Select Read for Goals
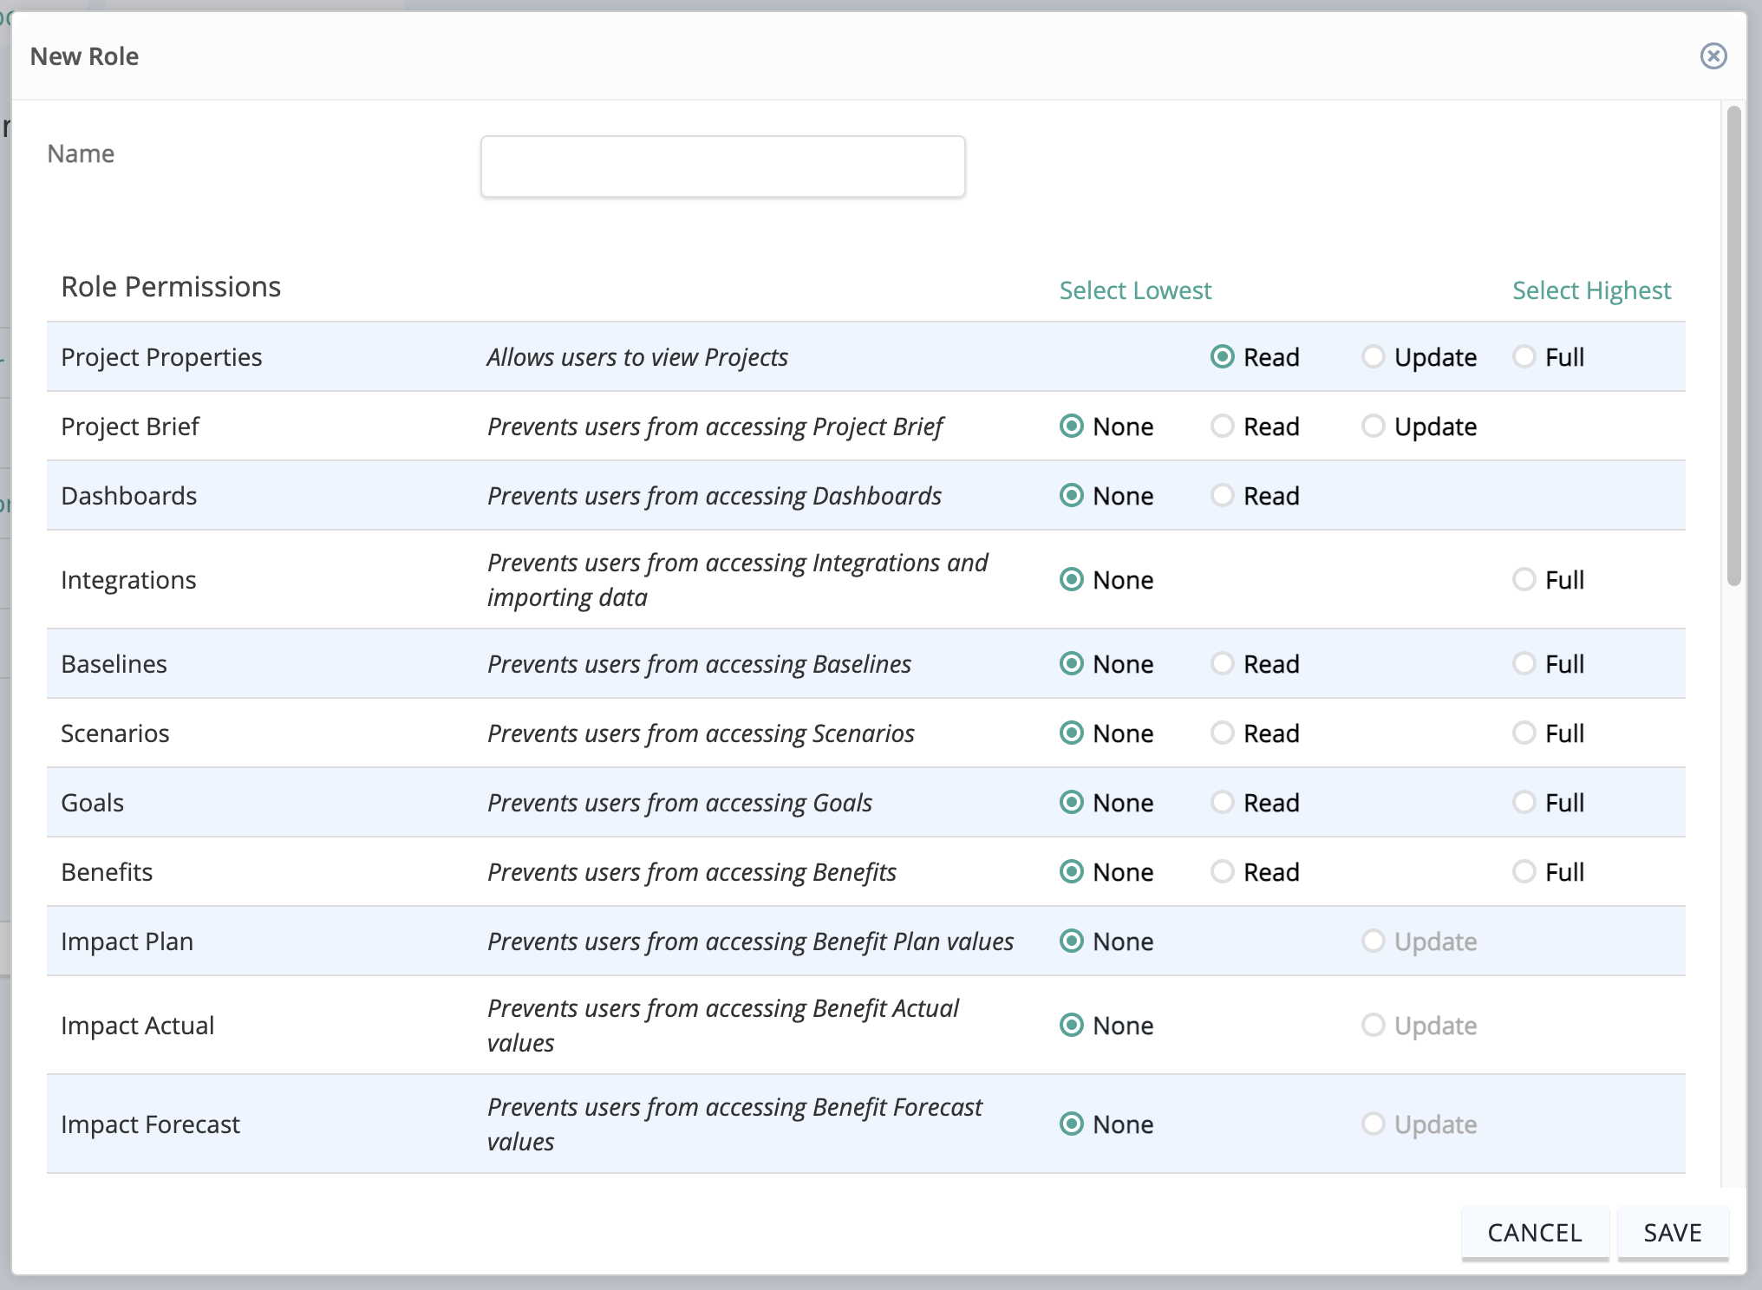 pos(1223,803)
